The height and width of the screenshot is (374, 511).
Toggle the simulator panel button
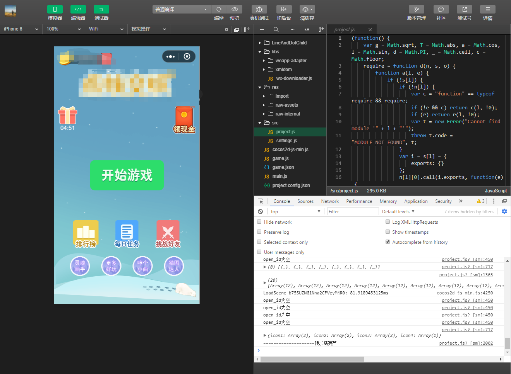click(x=55, y=9)
